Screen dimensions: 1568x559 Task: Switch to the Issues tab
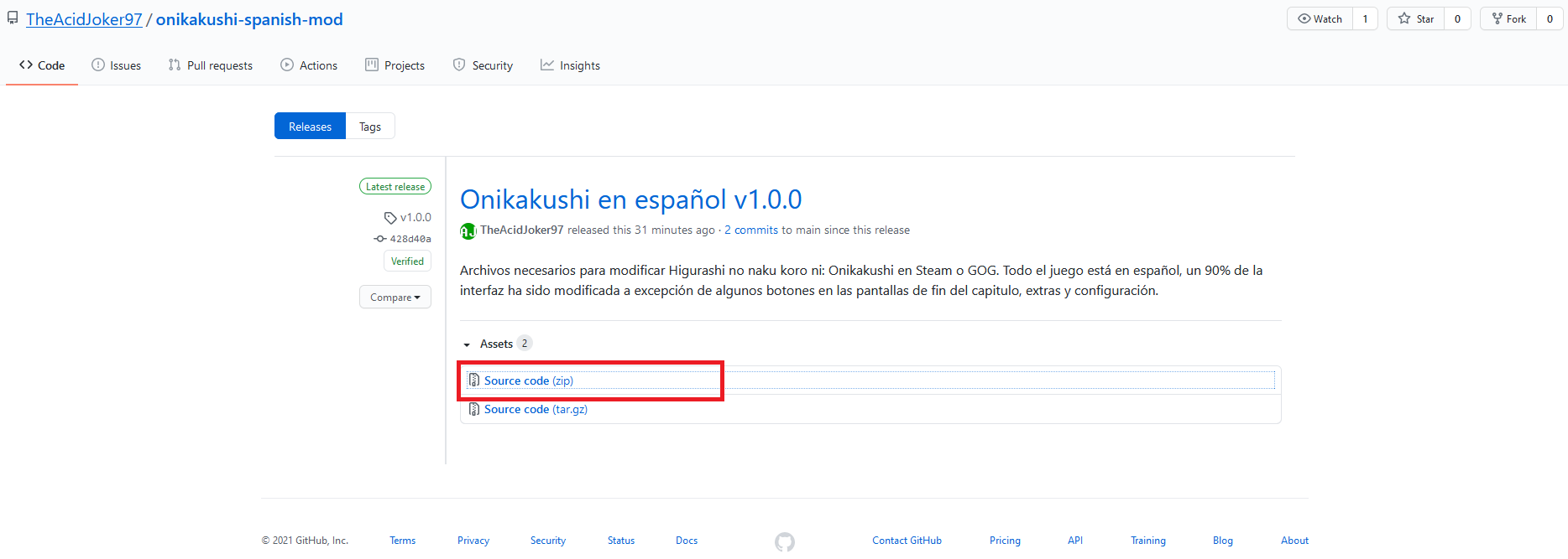pos(116,65)
